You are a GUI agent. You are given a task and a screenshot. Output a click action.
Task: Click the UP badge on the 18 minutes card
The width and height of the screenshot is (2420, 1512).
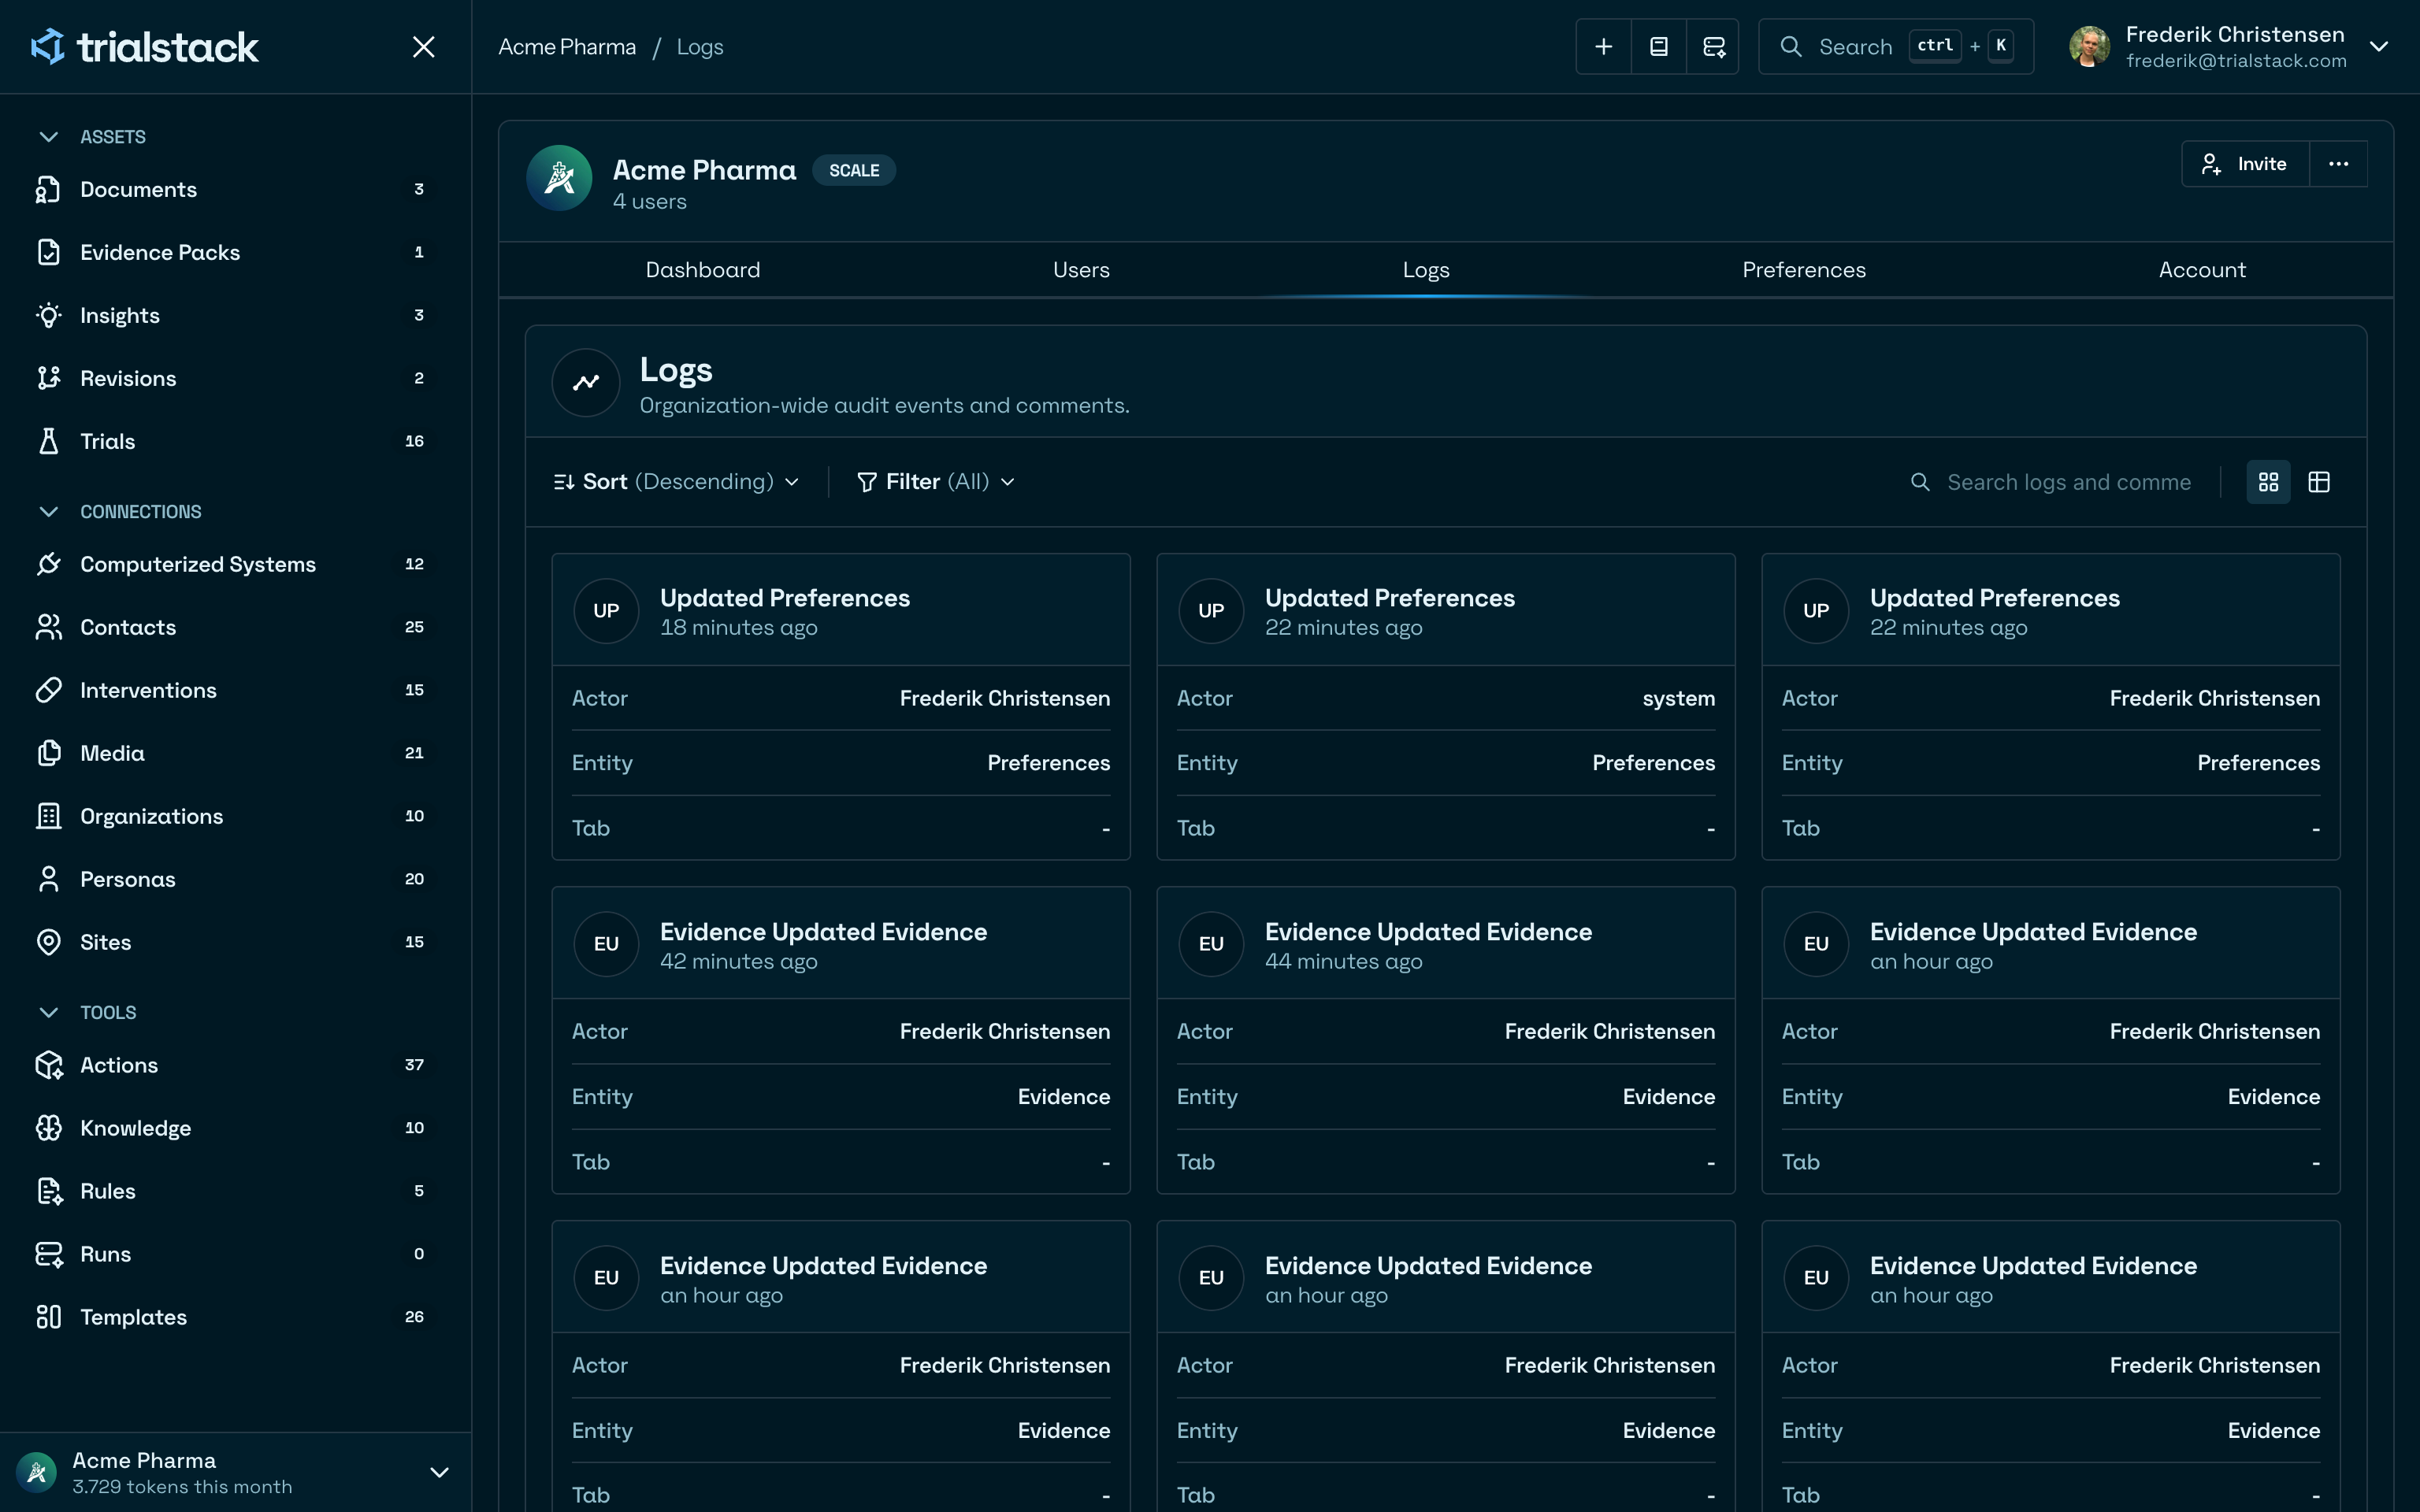point(606,611)
